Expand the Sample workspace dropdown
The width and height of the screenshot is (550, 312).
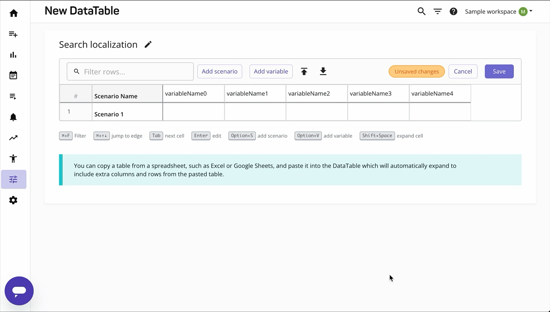pyautogui.click(x=498, y=12)
